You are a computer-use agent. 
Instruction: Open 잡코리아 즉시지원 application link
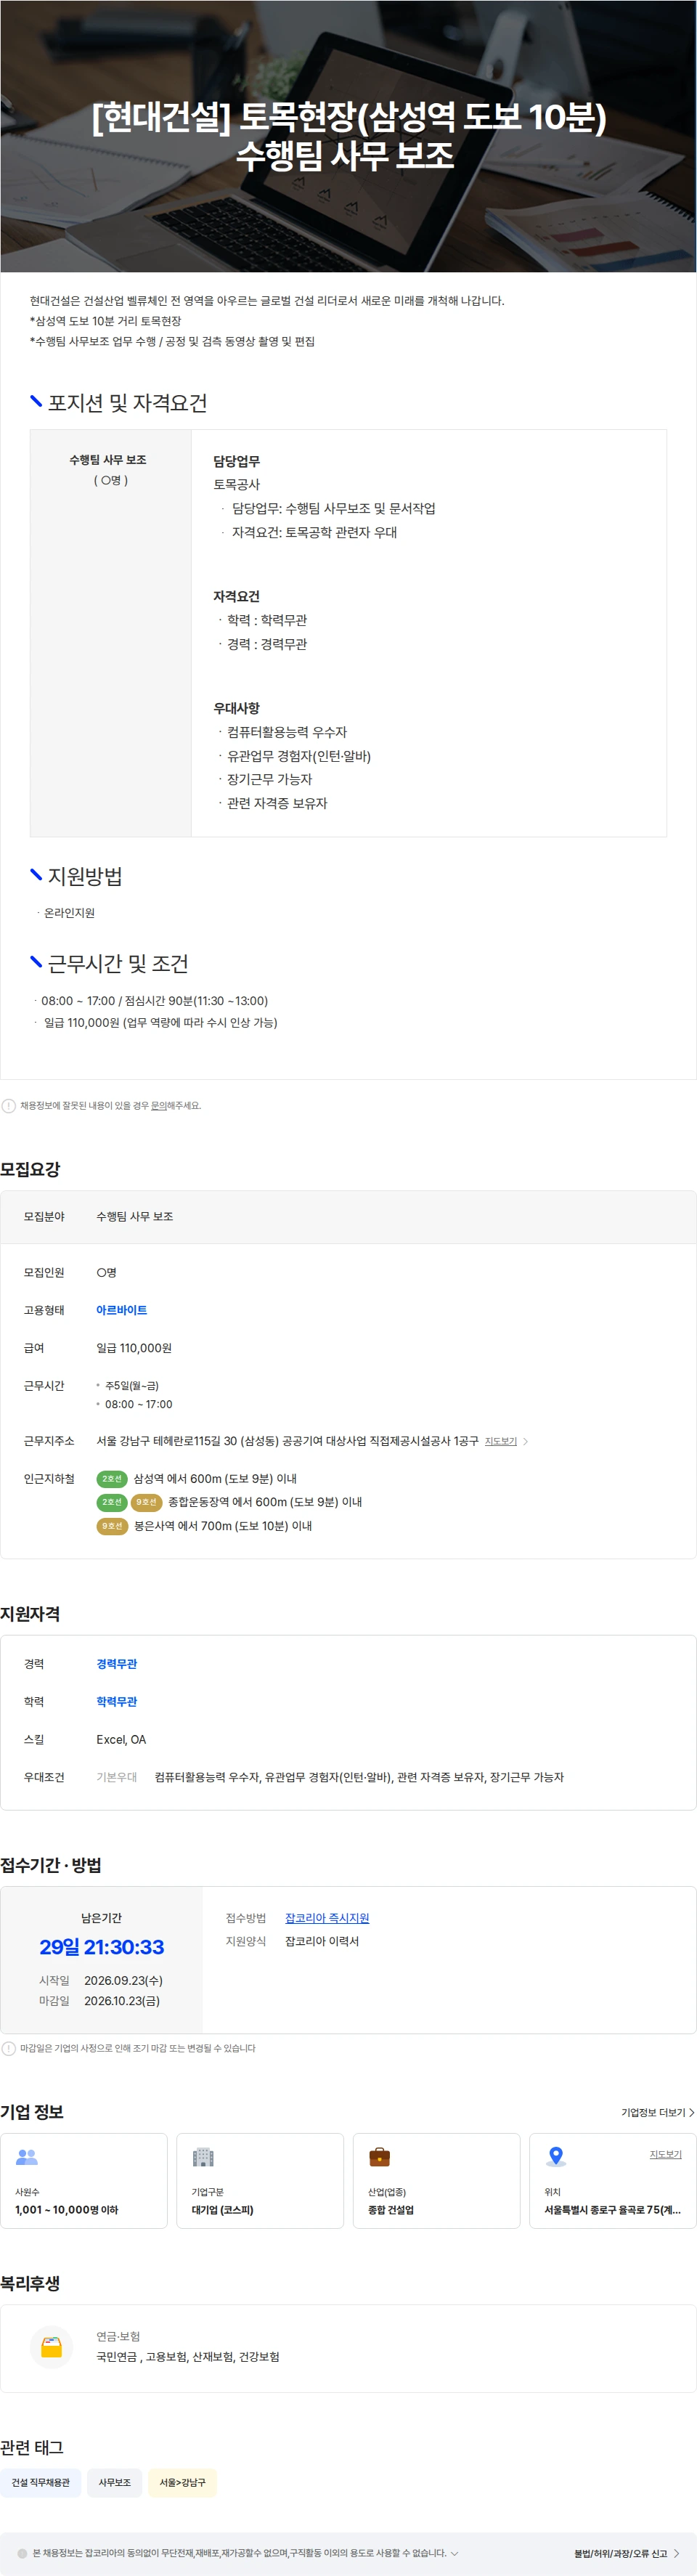[x=327, y=1918]
